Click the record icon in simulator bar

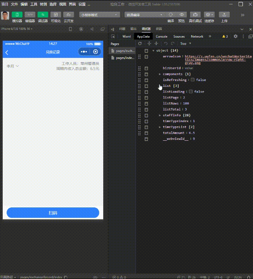(81, 29)
